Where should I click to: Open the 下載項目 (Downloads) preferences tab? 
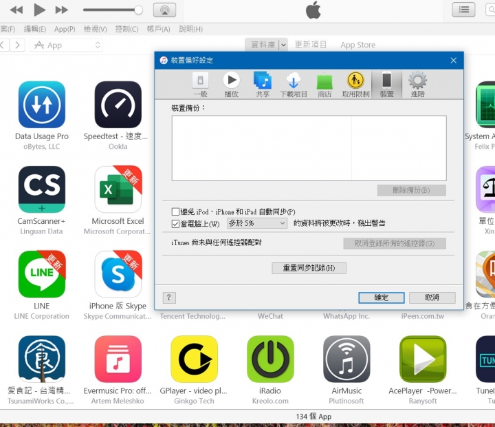tap(294, 85)
